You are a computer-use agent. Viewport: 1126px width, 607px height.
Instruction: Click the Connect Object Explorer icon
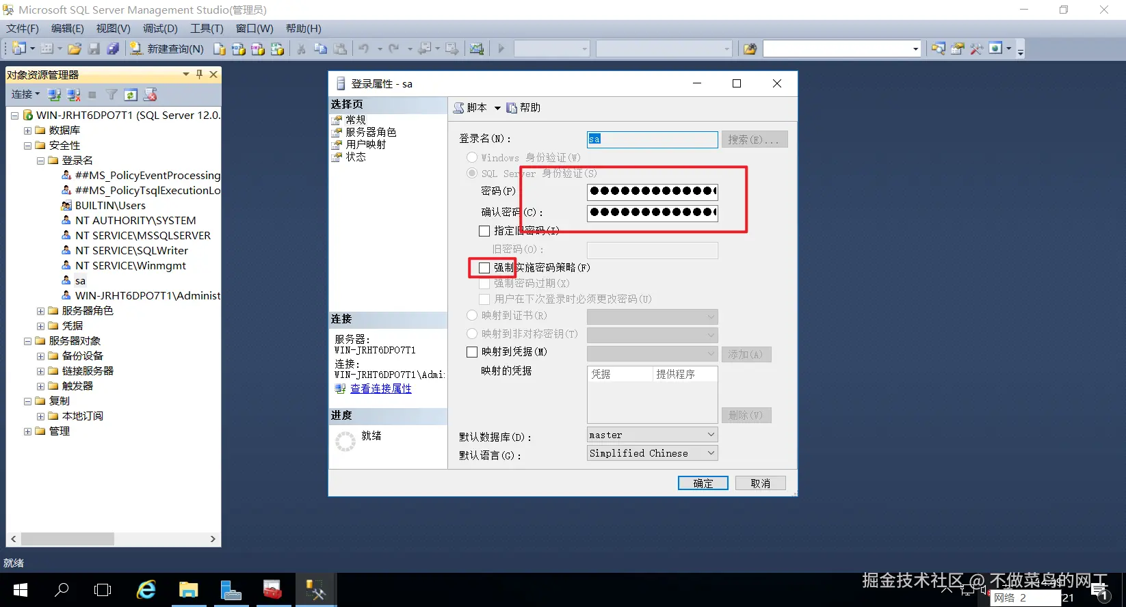(55, 94)
